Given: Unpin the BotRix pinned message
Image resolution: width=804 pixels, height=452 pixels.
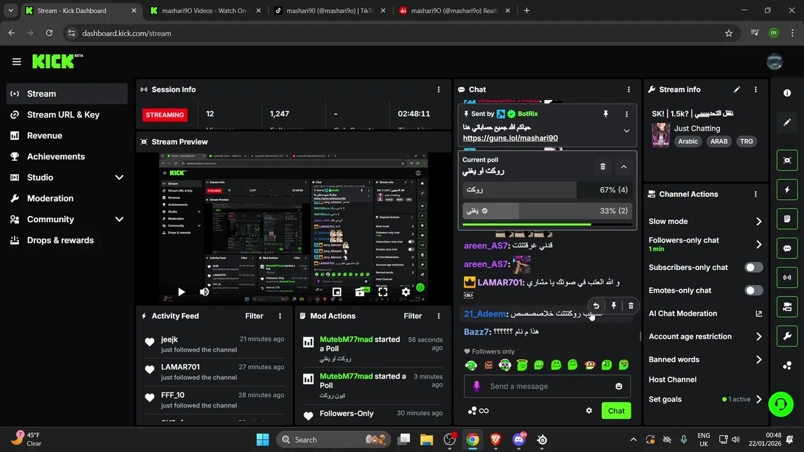Looking at the screenshot, I should (606, 114).
